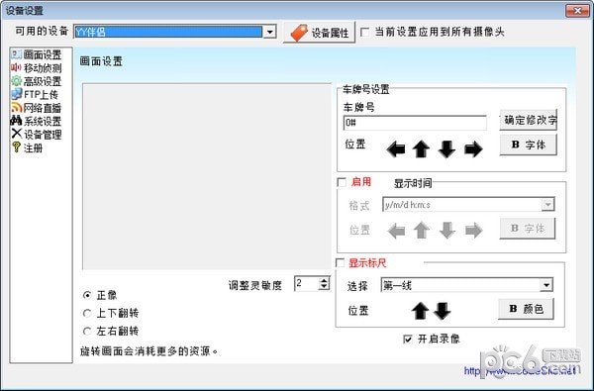This screenshot has height=391, width=594.
Task: Click the time display down position arrow
Action: 447,230
